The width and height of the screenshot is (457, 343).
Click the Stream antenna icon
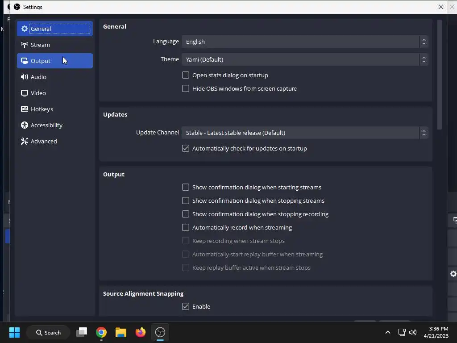coord(25,45)
